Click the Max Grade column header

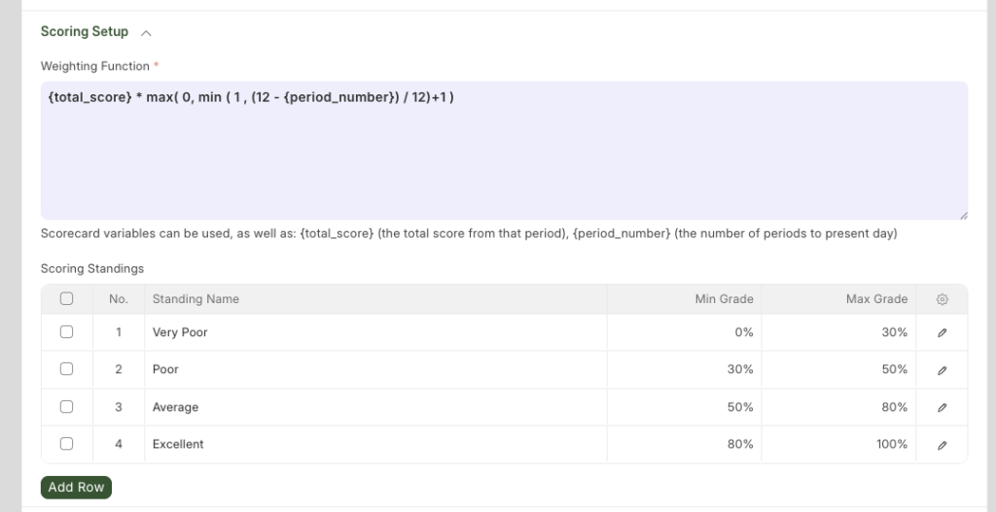pyautogui.click(x=876, y=299)
